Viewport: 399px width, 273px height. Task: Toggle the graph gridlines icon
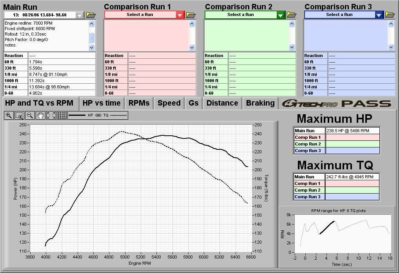pyautogui.click(x=62, y=115)
